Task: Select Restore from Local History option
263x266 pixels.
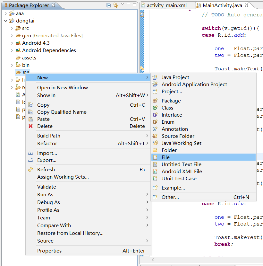Action: pos(70,233)
